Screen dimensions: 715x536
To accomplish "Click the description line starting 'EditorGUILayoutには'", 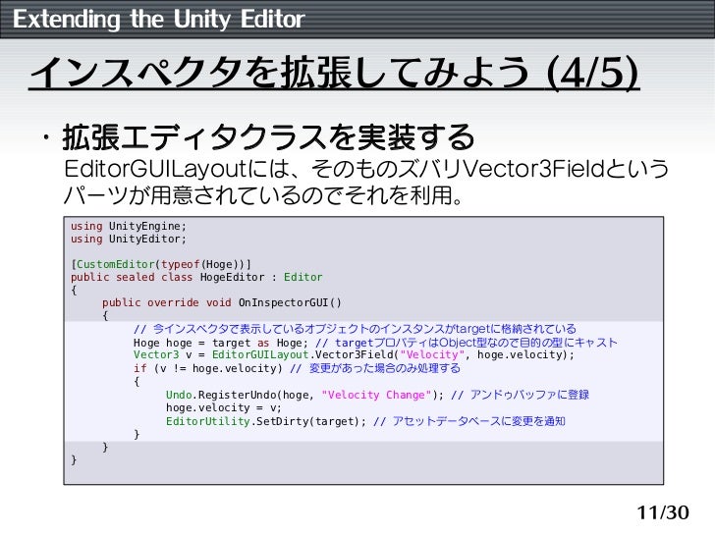I will (x=366, y=169).
